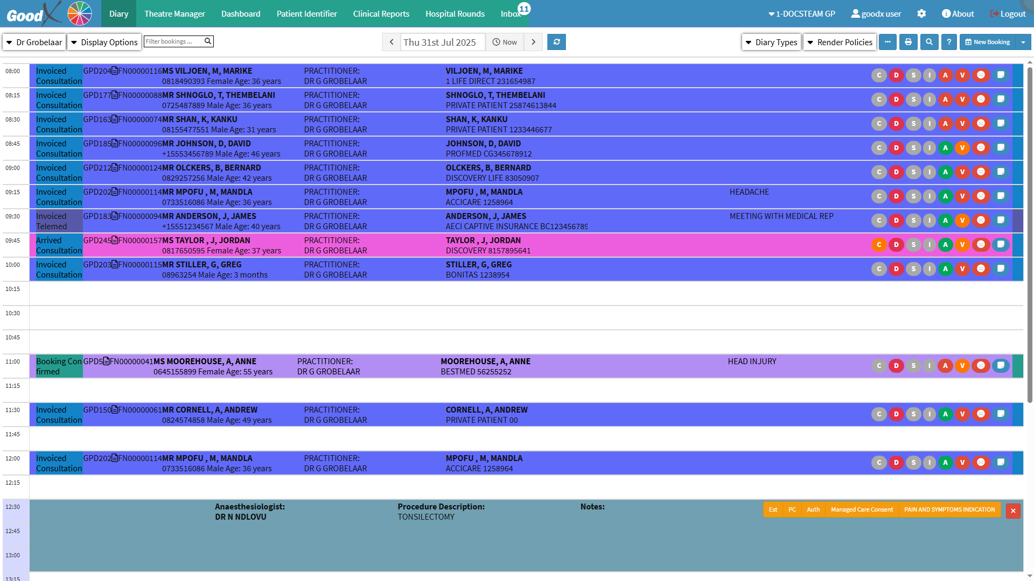The height and width of the screenshot is (581, 1034).
Task: Expand the Dr Grobelaar diary dropdown
Action: 34,42
